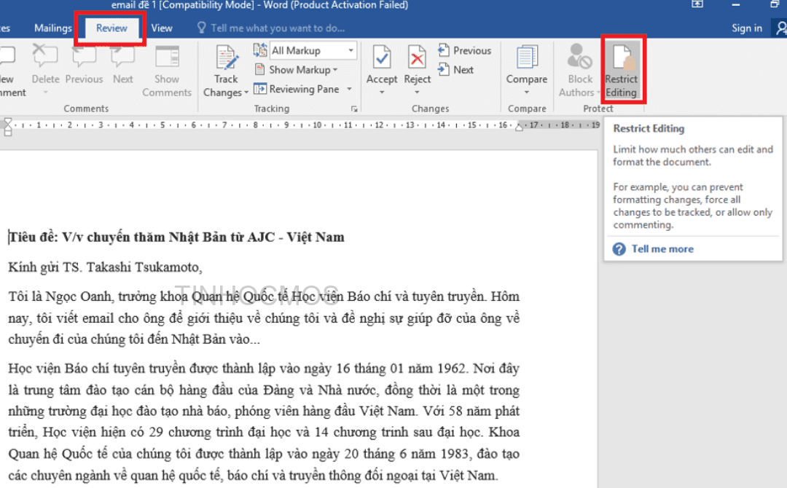Click the Tell me more link
787x488 pixels.
point(662,249)
